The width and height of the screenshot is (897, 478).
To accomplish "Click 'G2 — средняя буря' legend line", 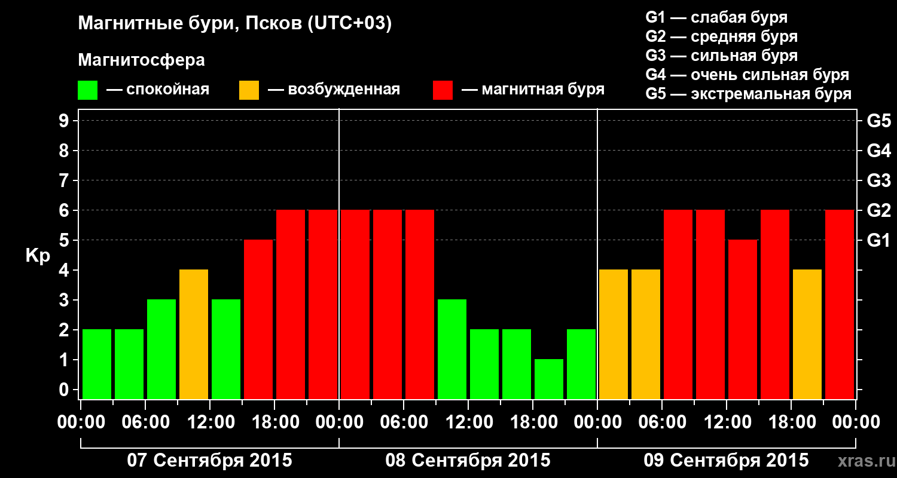I will pos(722,36).
